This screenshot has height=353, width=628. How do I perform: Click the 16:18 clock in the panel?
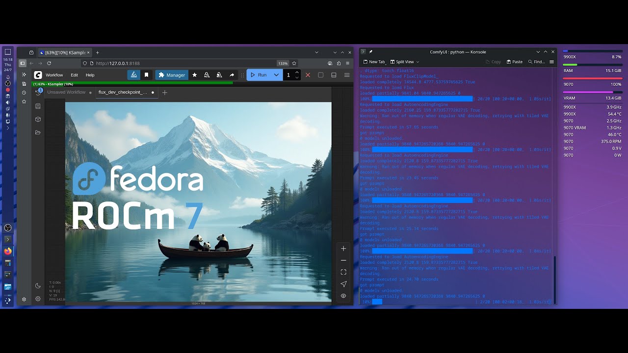tap(8, 59)
